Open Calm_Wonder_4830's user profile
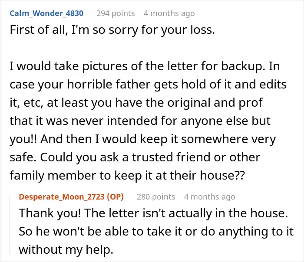 click(x=46, y=13)
